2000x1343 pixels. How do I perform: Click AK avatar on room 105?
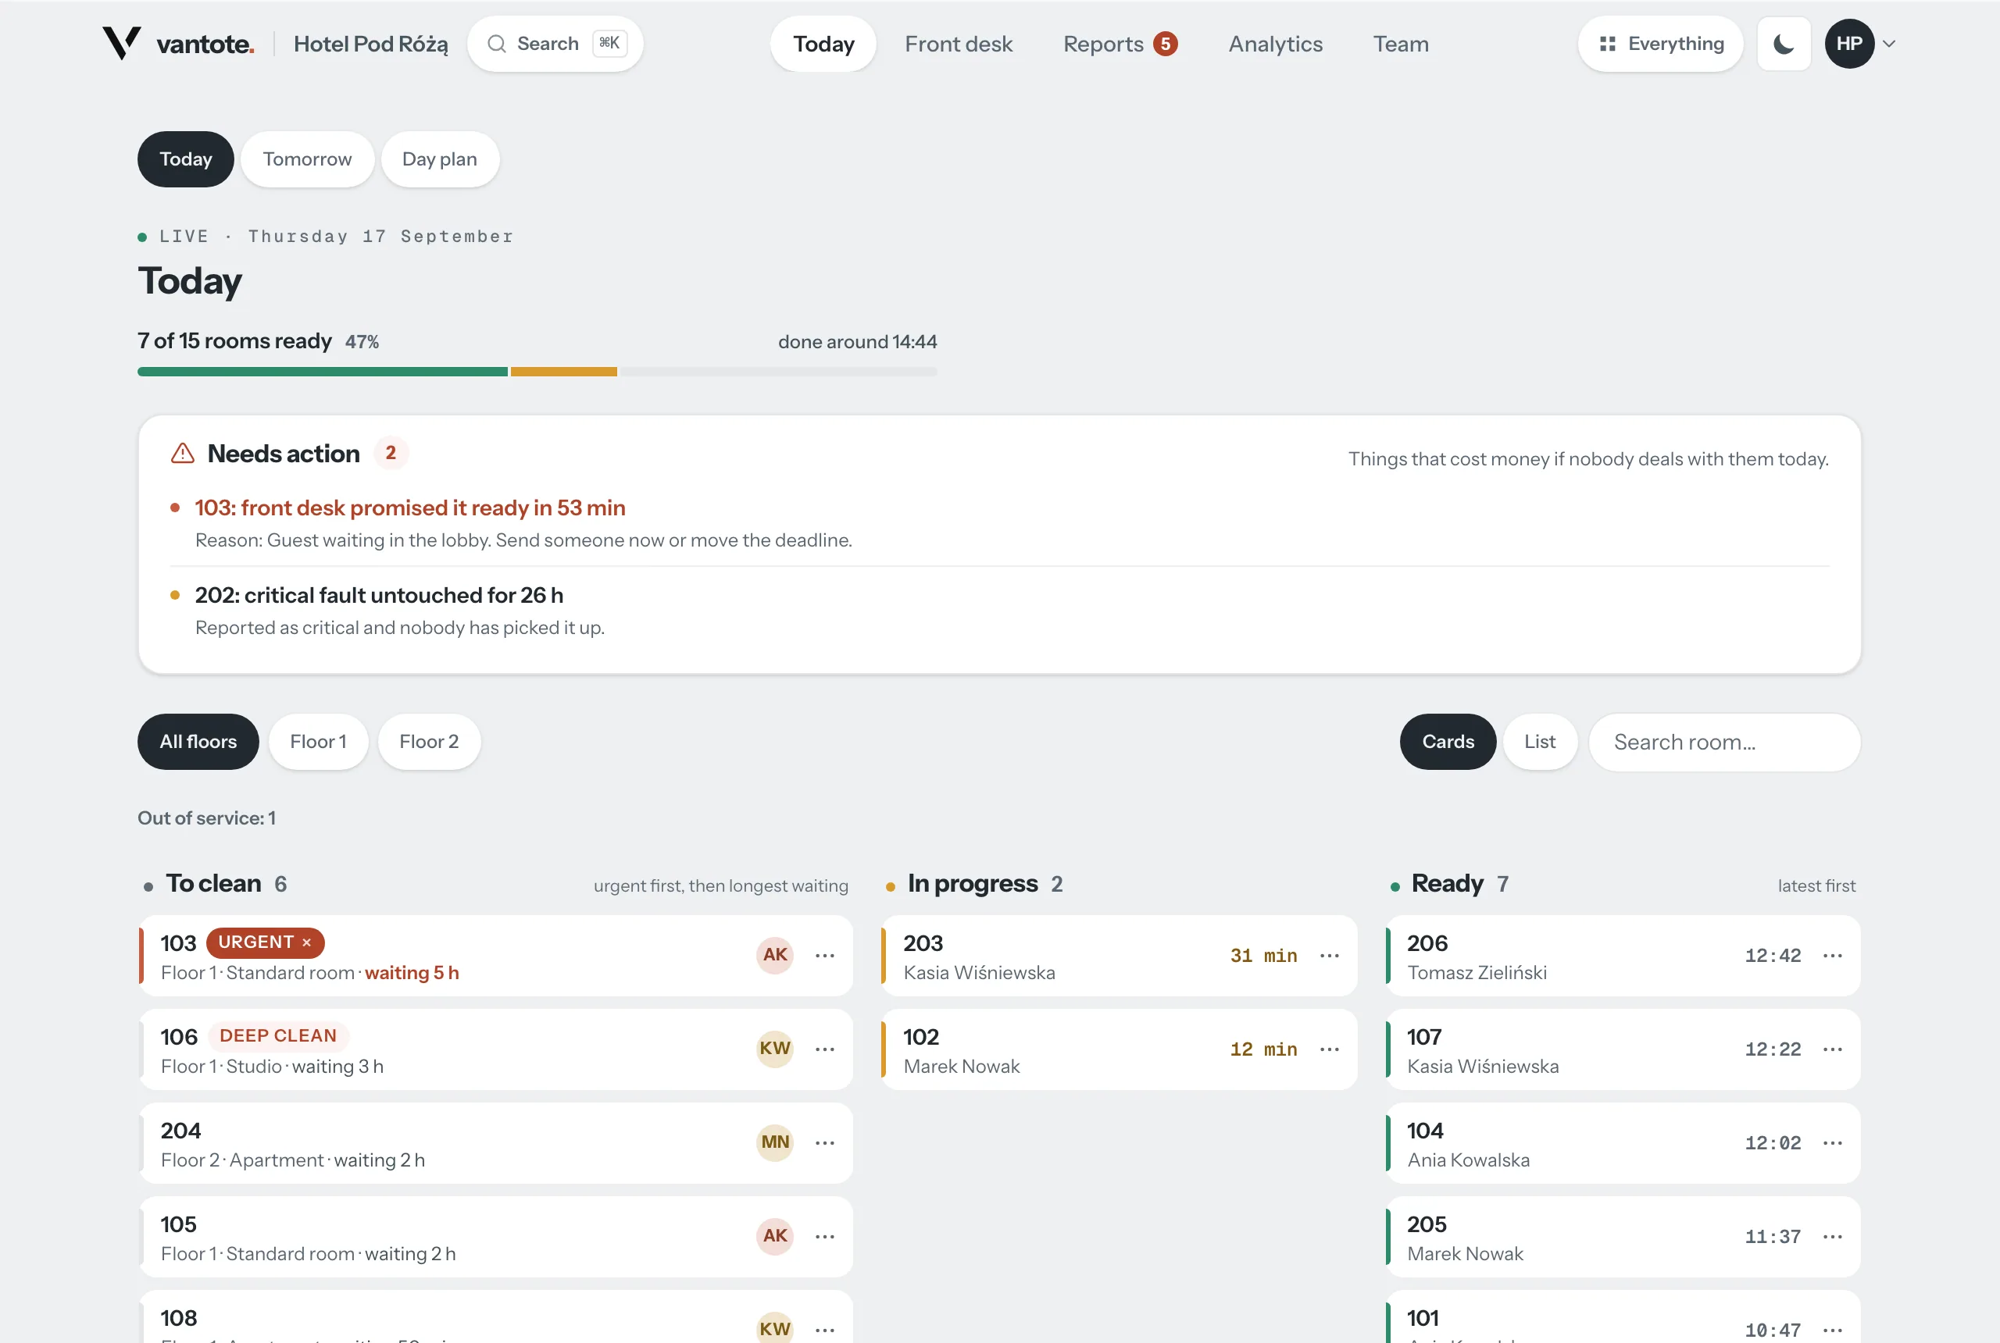[775, 1236]
